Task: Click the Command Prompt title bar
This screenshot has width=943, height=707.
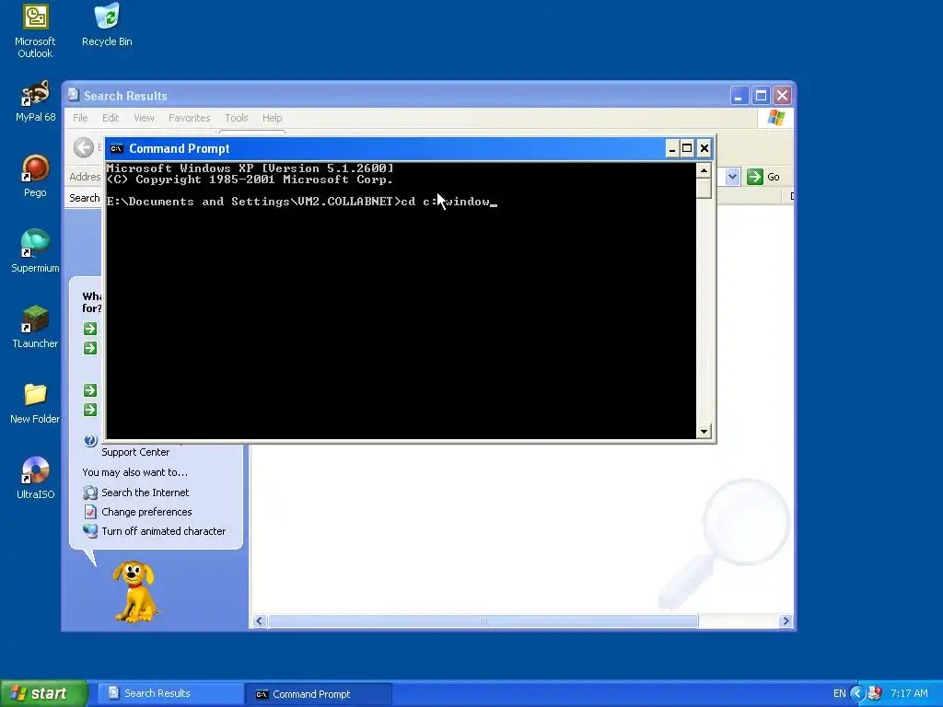Action: tap(385, 148)
